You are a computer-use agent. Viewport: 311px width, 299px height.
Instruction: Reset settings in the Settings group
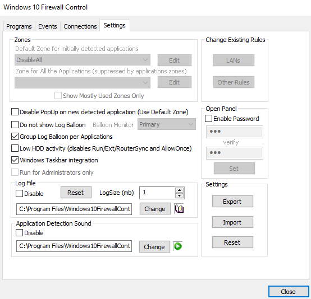(x=232, y=242)
